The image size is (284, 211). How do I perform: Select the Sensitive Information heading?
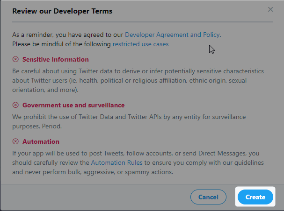tap(55, 59)
